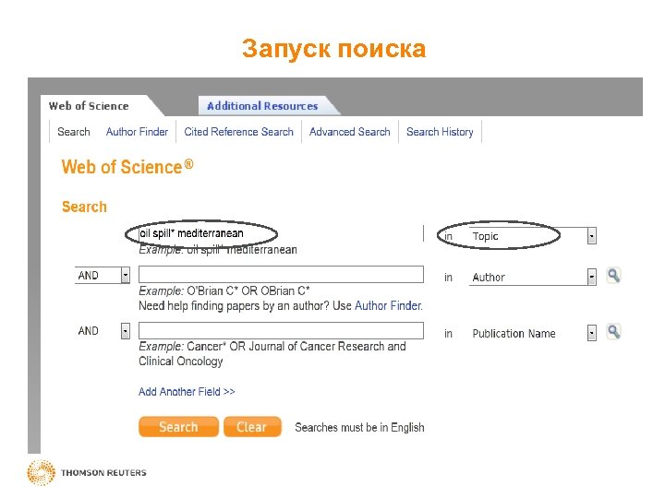Click the 'Web of Science®' orange heading
The image size is (665, 498).
click(x=127, y=166)
